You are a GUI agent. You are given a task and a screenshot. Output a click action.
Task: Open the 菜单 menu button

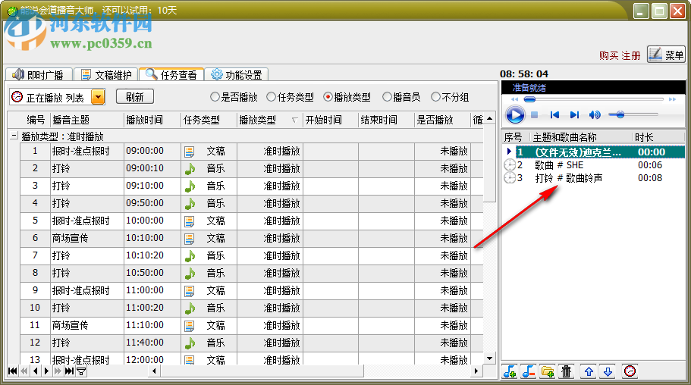click(666, 55)
